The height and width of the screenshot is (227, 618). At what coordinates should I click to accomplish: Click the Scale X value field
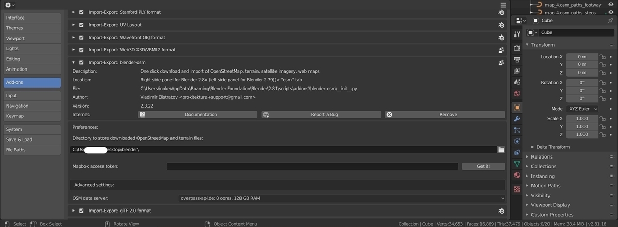tap(582, 118)
